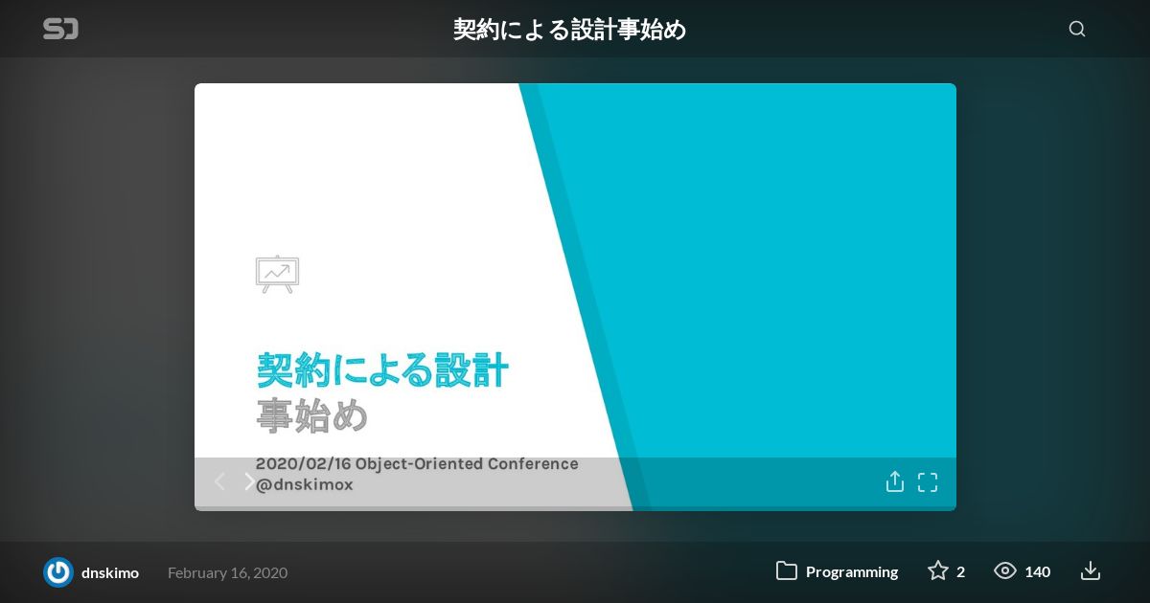Open the Programming category link
The image size is (1150, 603).
click(x=852, y=571)
